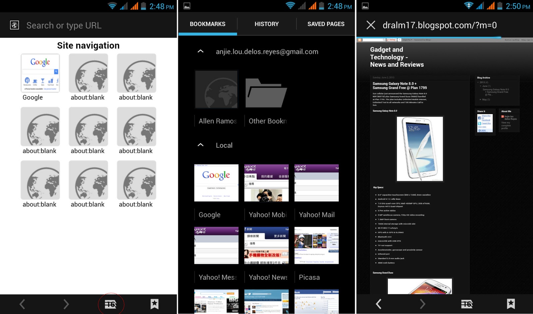The height and width of the screenshot is (314, 533).
Task: Tap the Share it on Facebook link
Action: click(x=486, y=118)
